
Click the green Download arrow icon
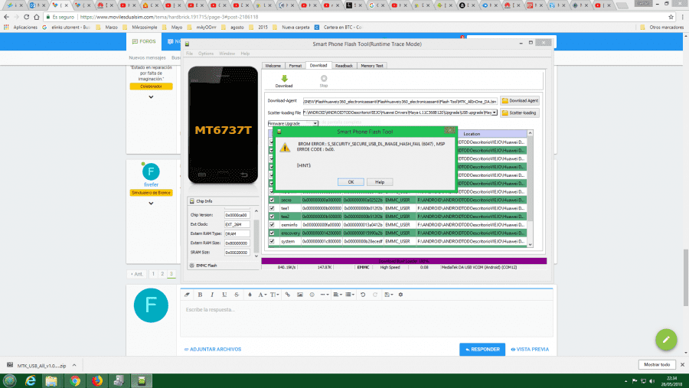284,78
